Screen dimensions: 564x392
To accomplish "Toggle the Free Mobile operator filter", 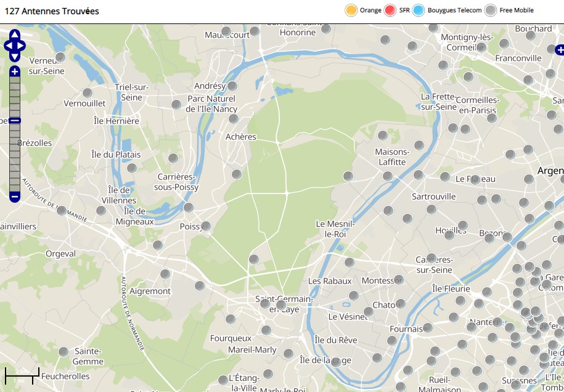I will 491,10.
